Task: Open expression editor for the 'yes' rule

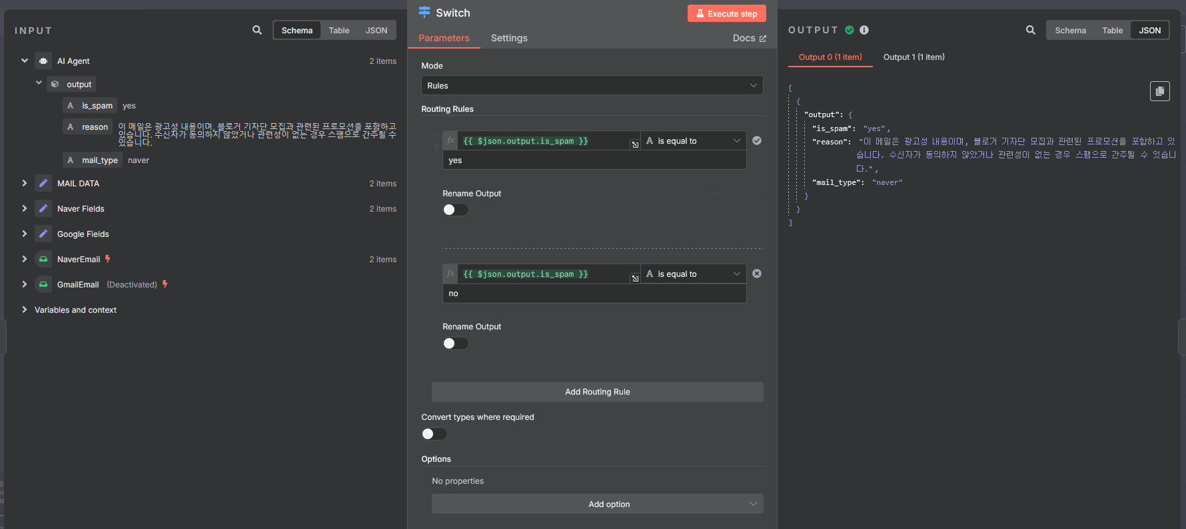Action: click(x=635, y=144)
